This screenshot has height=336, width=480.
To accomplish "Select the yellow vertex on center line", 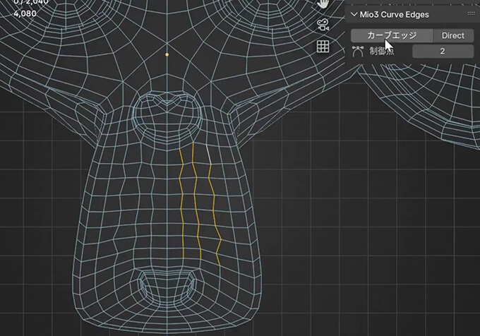I will click(167, 54).
